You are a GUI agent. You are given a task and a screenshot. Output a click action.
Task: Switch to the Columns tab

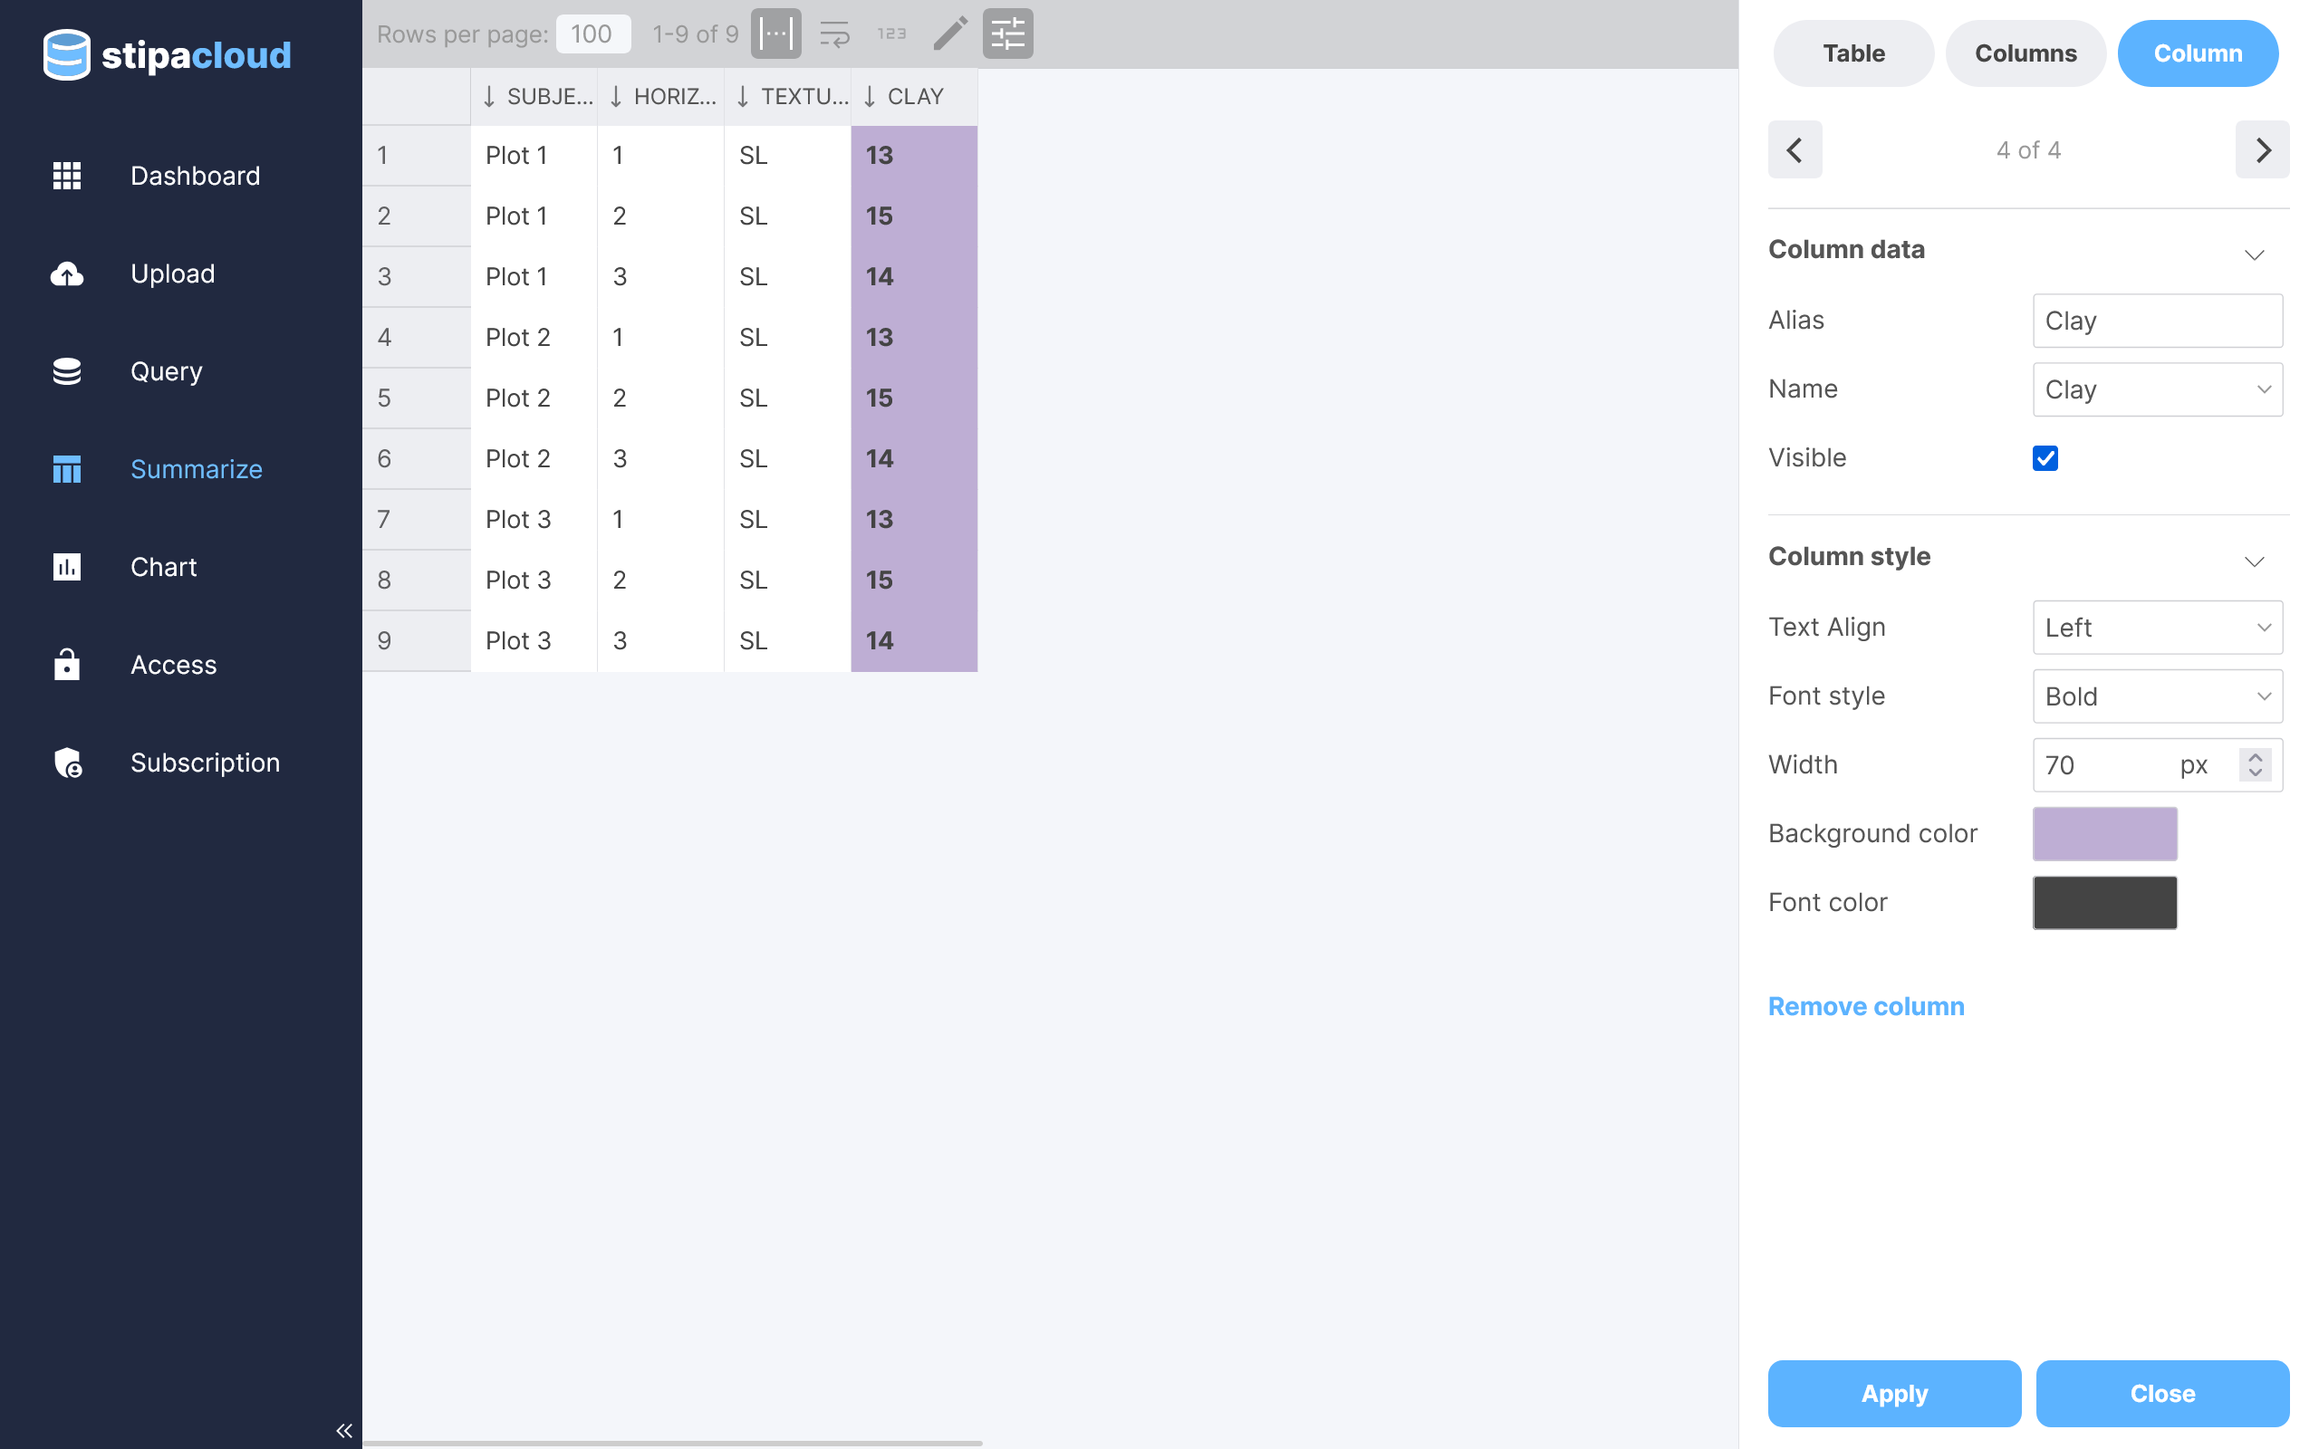2025,53
